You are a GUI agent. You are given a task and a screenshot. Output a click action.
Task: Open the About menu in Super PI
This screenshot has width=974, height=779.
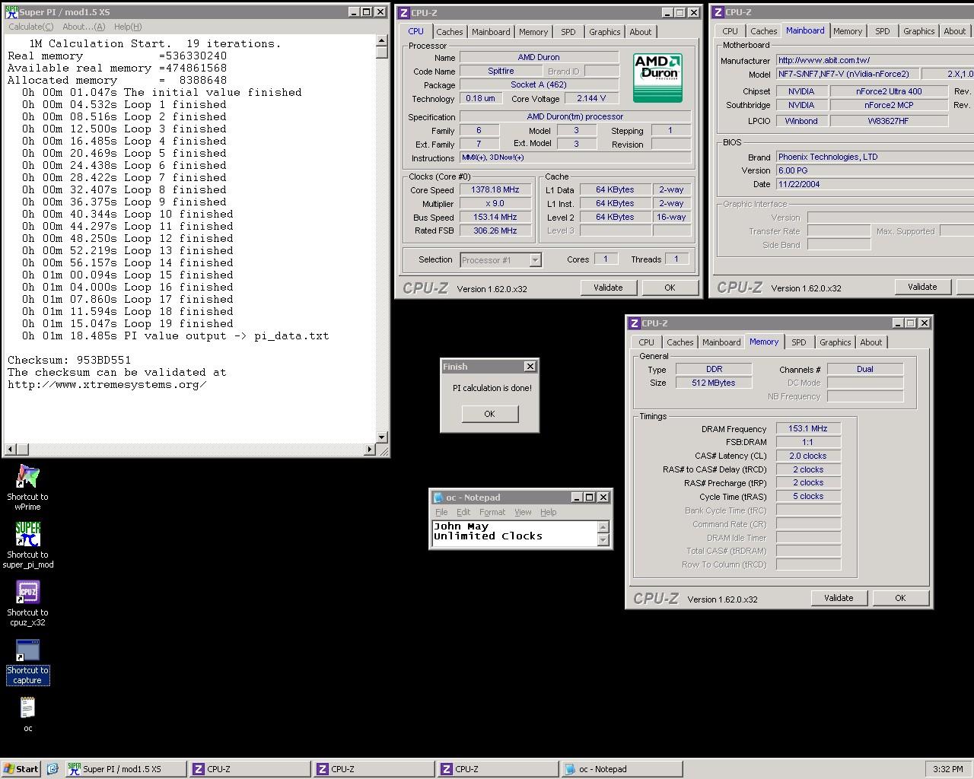(84, 27)
